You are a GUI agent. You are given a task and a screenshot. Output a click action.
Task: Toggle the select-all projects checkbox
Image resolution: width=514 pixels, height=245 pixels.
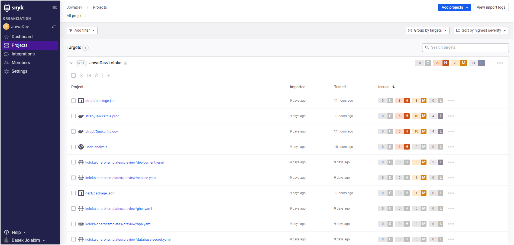click(73, 75)
